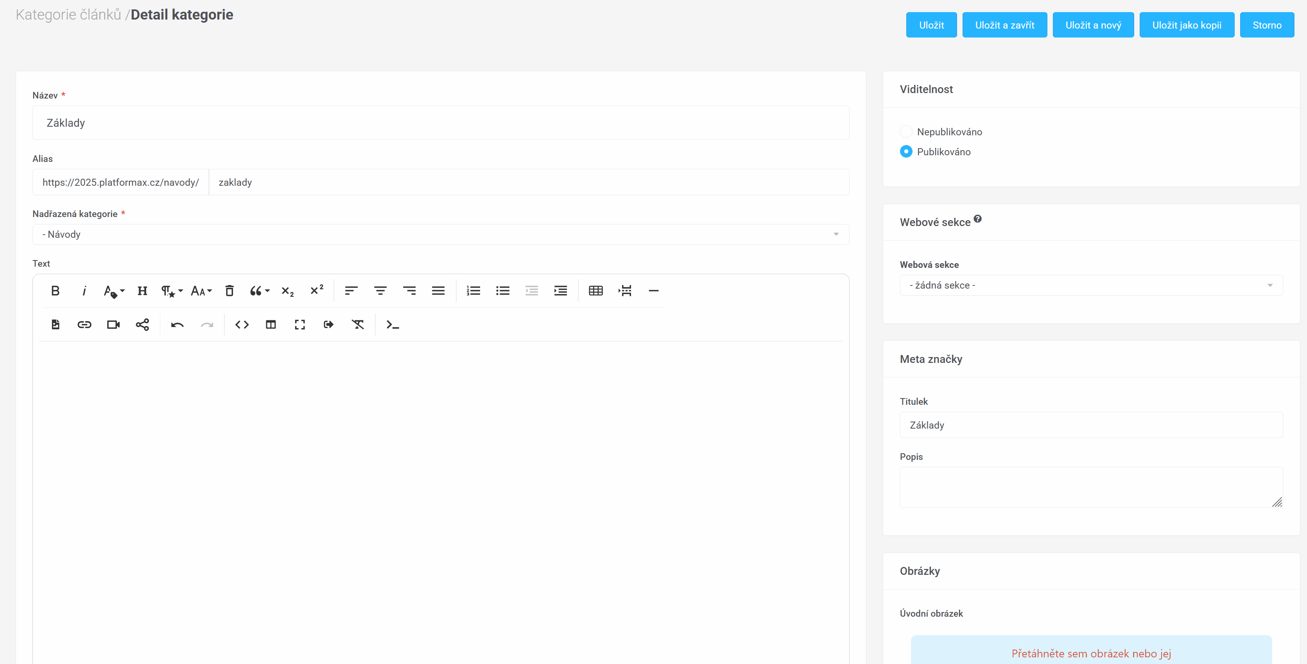Insert horizontal line in editor
Image resolution: width=1307 pixels, height=664 pixels.
click(x=654, y=291)
